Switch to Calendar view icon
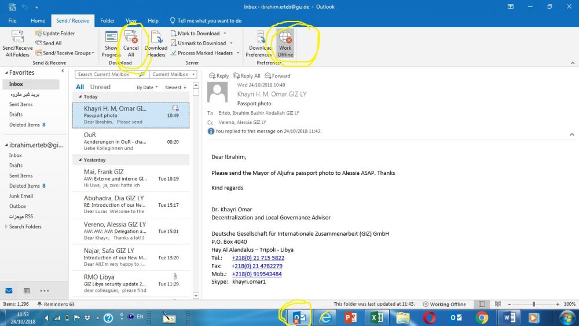The width and height of the screenshot is (579, 326). pyautogui.click(x=27, y=291)
